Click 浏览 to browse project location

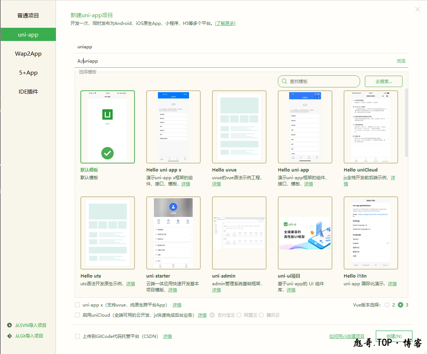[x=401, y=61]
